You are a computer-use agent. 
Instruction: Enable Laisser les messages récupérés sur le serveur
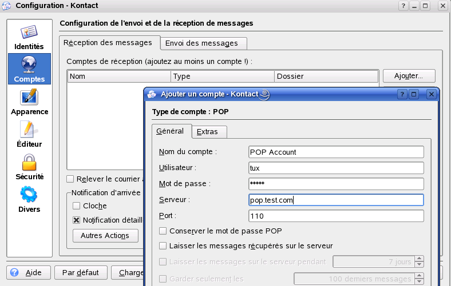click(163, 246)
